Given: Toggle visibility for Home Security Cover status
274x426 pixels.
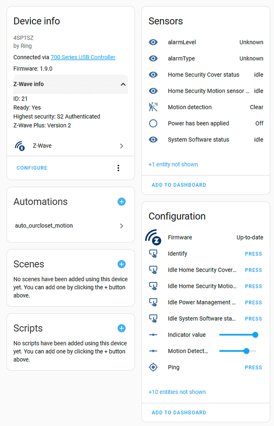Looking at the screenshot, I should click(x=153, y=74).
